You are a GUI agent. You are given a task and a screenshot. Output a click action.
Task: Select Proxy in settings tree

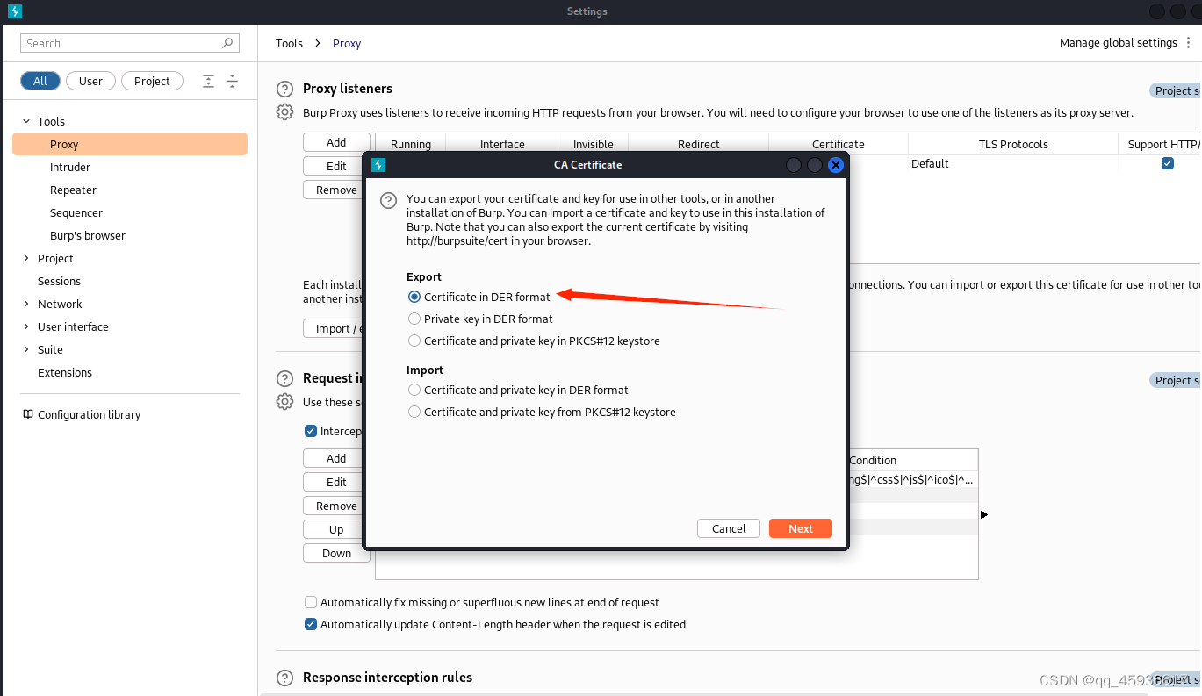[x=130, y=144]
